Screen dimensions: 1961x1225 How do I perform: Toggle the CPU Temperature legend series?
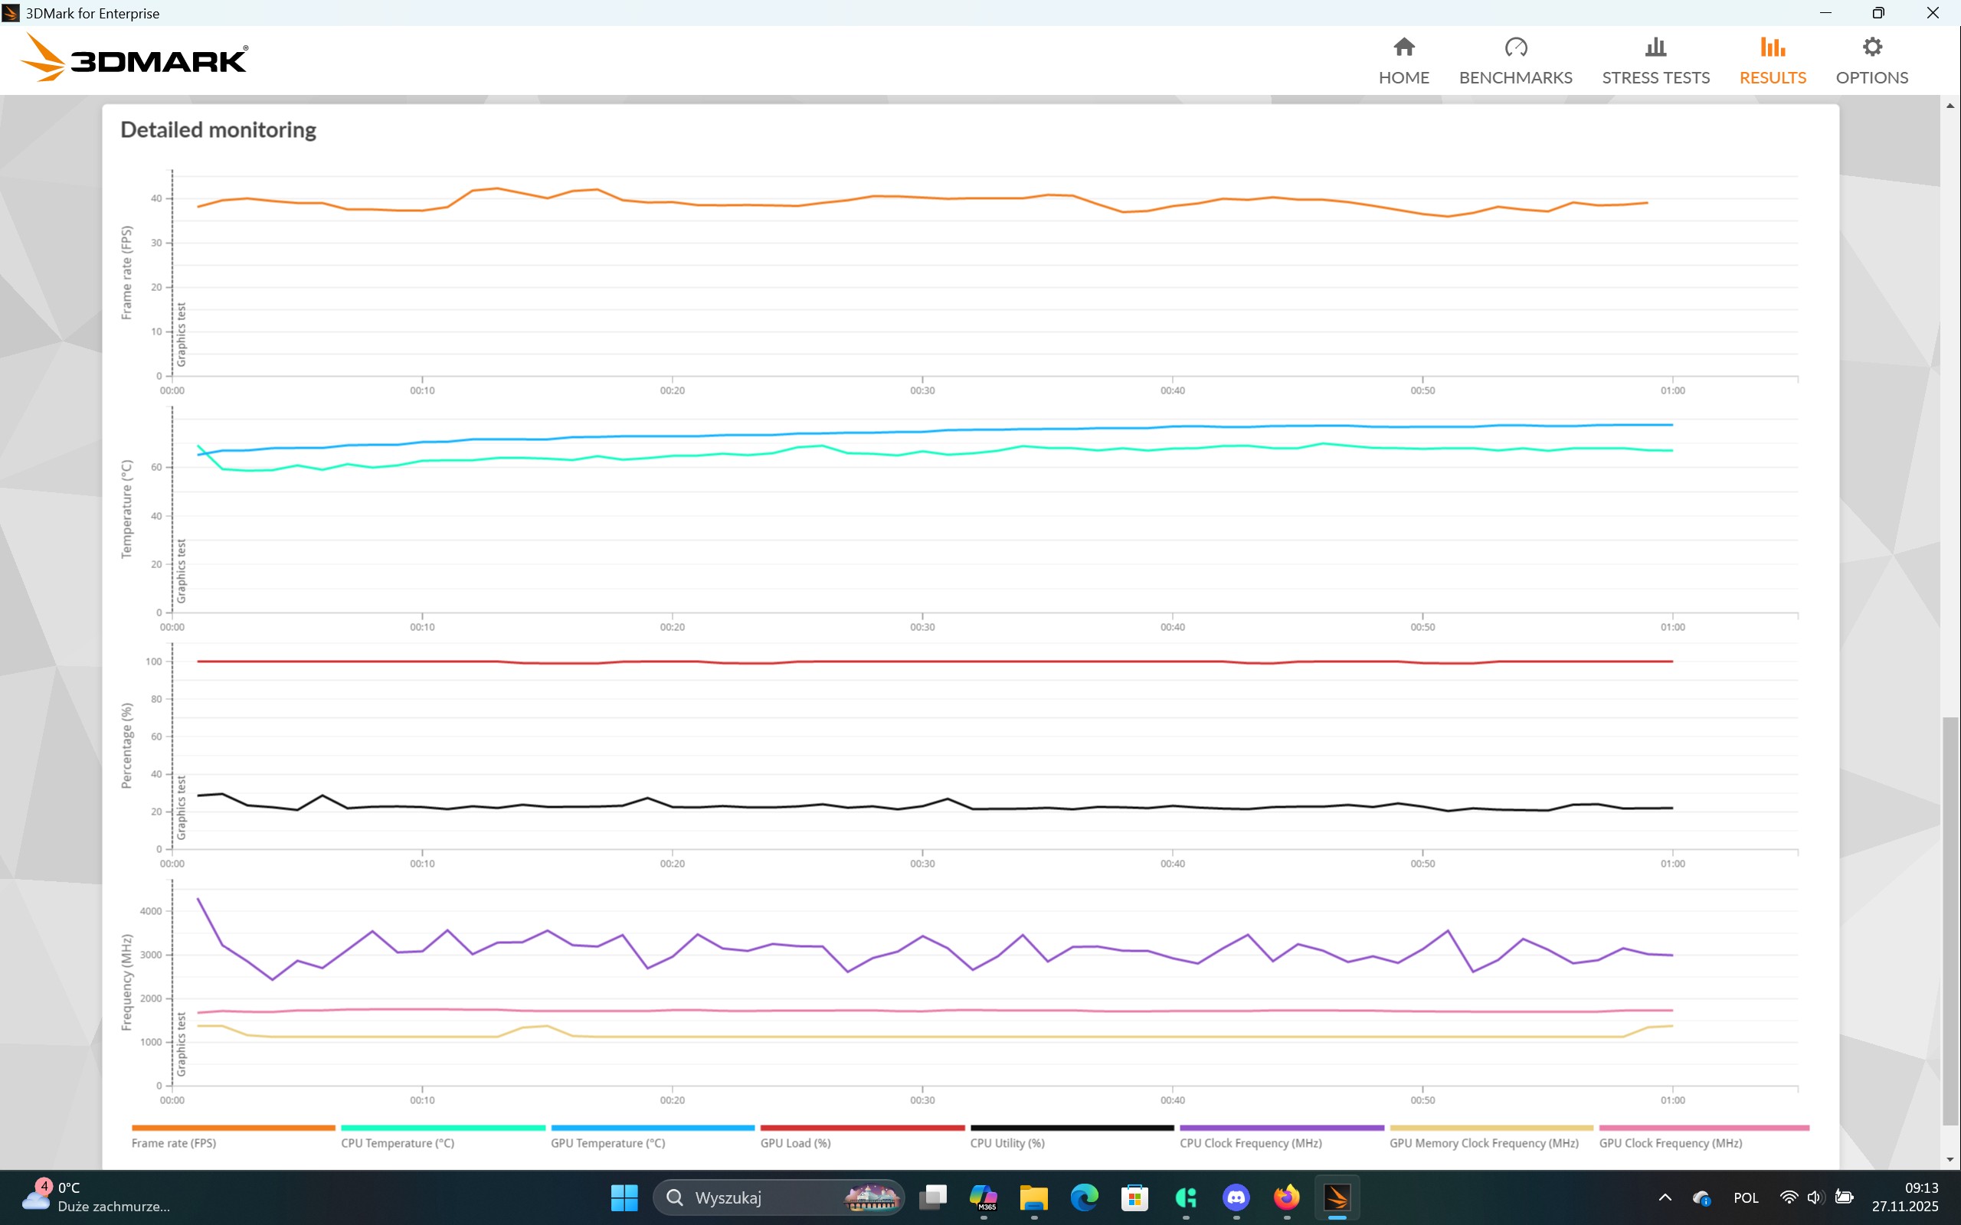coord(397,1143)
